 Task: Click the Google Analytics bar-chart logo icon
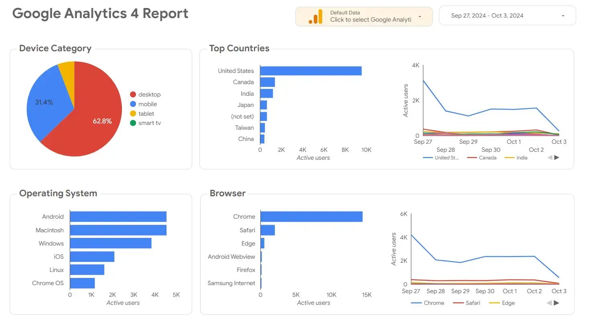315,16
